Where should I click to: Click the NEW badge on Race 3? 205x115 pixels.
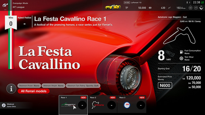pos(142,97)
